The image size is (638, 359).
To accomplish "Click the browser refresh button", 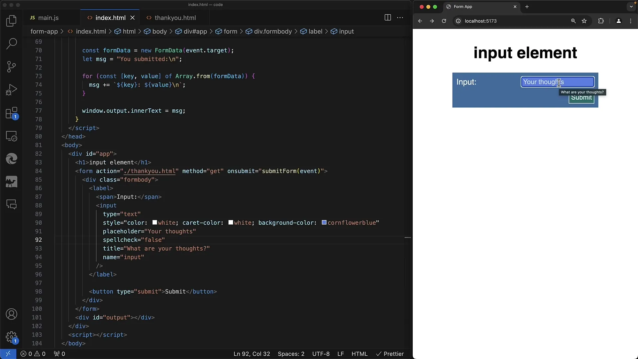I will [x=444, y=21].
